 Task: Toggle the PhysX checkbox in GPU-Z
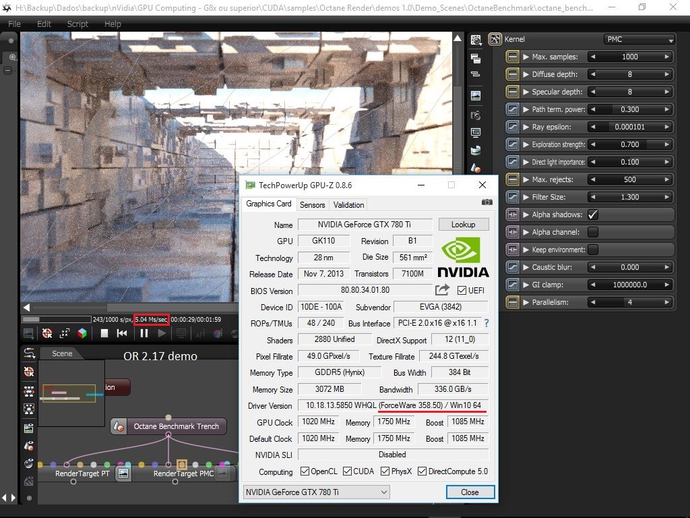(385, 471)
